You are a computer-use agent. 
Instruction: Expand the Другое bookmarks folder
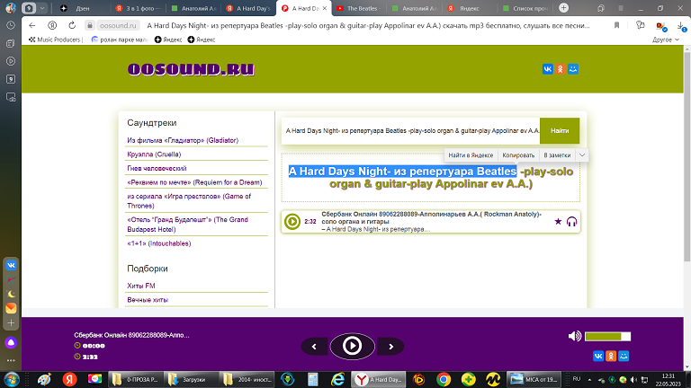[x=666, y=40]
